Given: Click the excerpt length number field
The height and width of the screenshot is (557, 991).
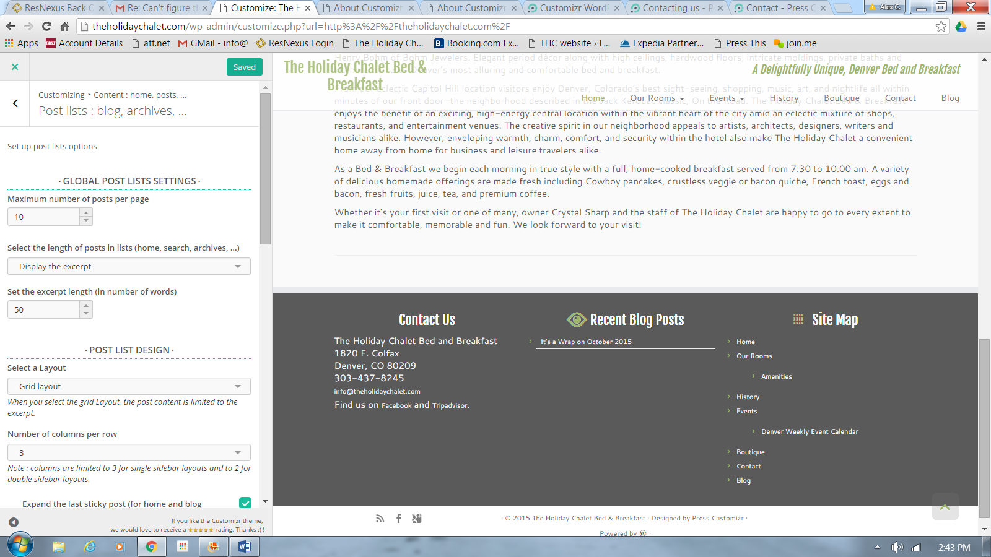Looking at the screenshot, I should 43,309.
